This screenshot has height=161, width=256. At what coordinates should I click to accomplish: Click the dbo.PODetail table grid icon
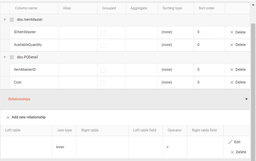pos(12,57)
